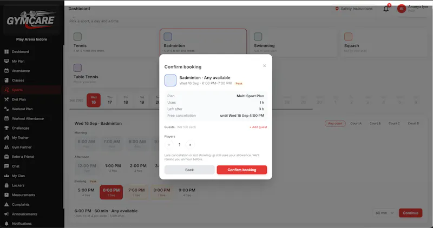Click the Notifications bell in sidebar
This screenshot has width=433, height=228.
click(x=6, y=224)
